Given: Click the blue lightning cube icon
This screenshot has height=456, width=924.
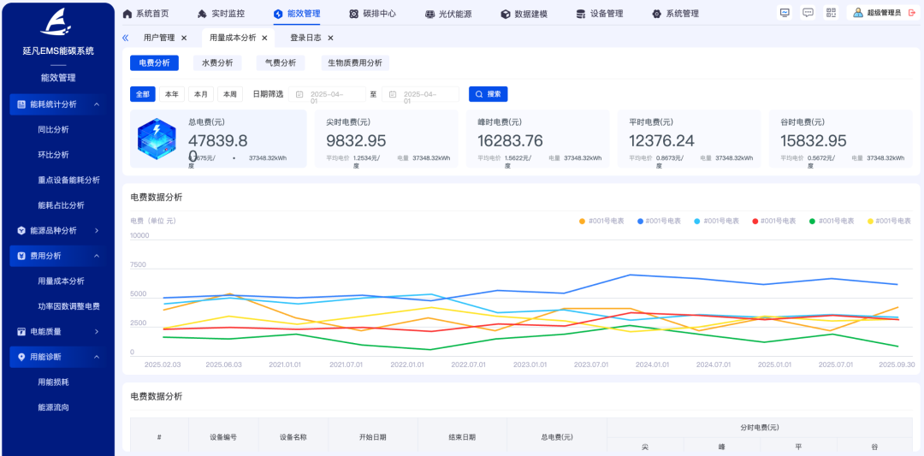Looking at the screenshot, I should (157, 140).
